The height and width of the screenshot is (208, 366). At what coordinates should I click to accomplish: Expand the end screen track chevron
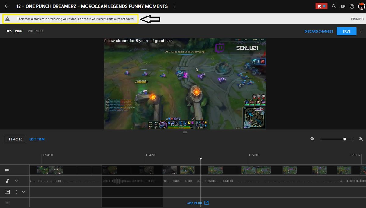tap(23, 192)
